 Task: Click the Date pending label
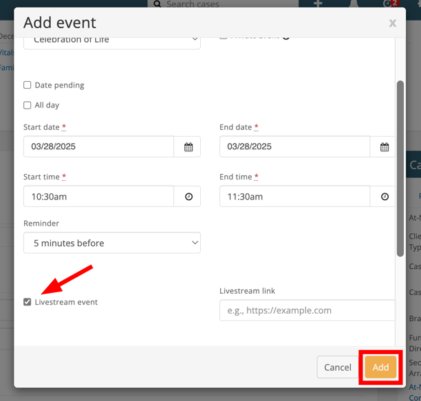59,85
